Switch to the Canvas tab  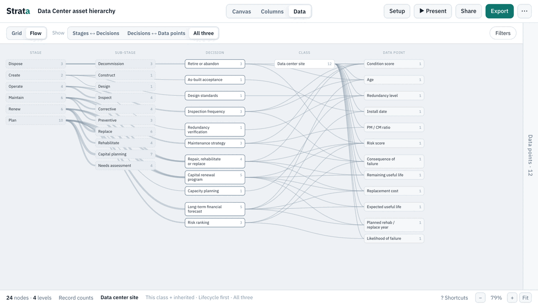click(x=242, y=11)
